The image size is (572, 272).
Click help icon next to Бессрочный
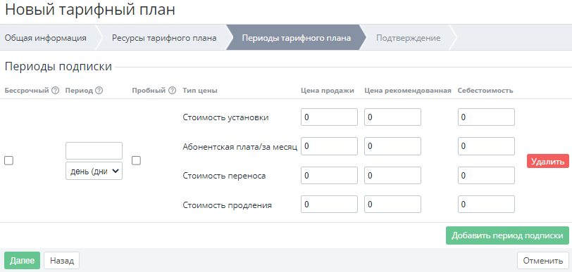(55, 91)
